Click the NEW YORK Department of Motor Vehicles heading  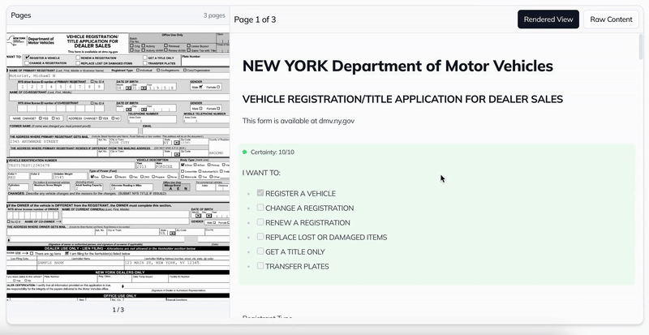pos(398,66)
